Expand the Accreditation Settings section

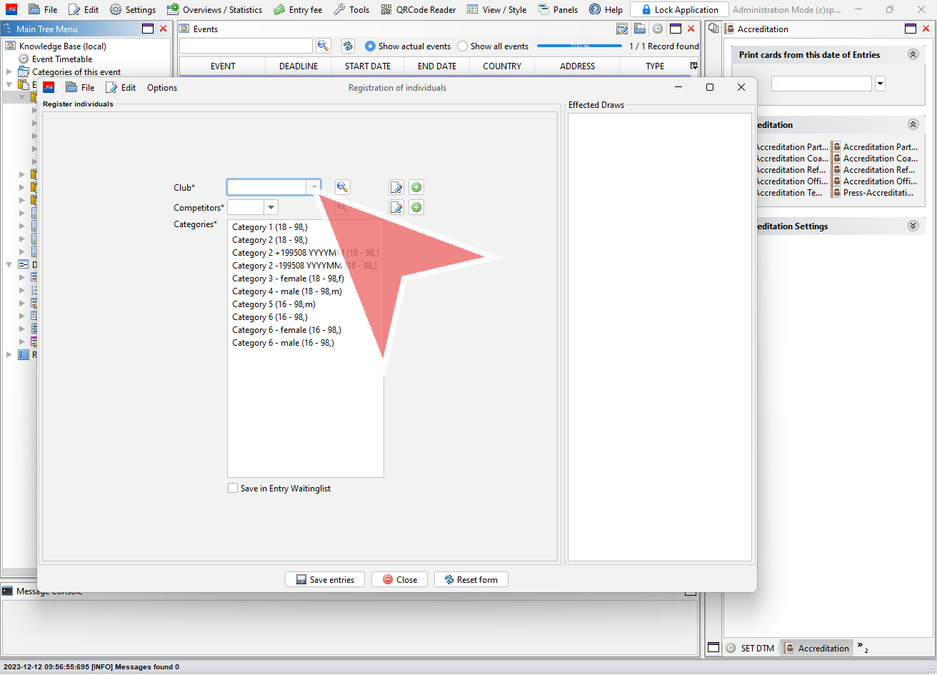point(913,226)
